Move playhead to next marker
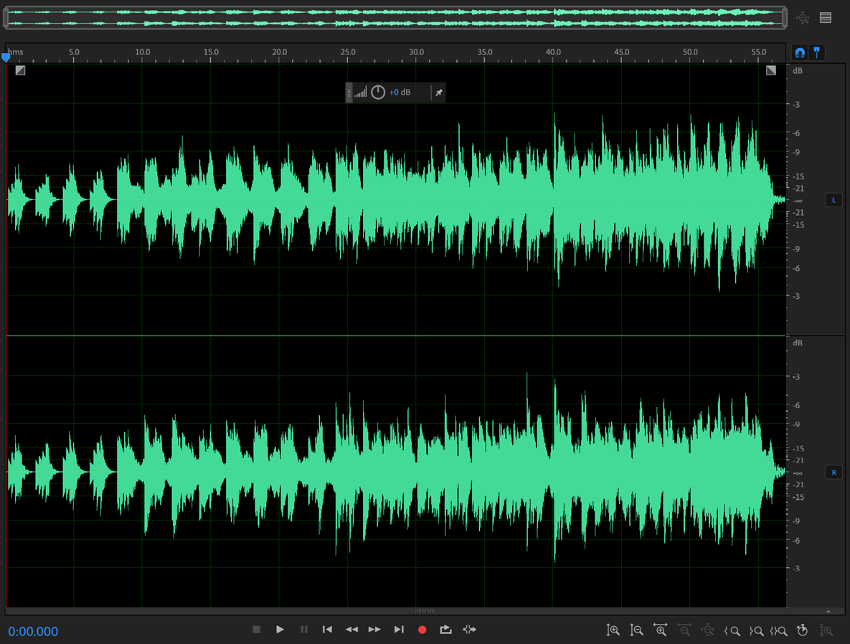The width and height of the screenshot is (850, 644). [x=398, y=630]
